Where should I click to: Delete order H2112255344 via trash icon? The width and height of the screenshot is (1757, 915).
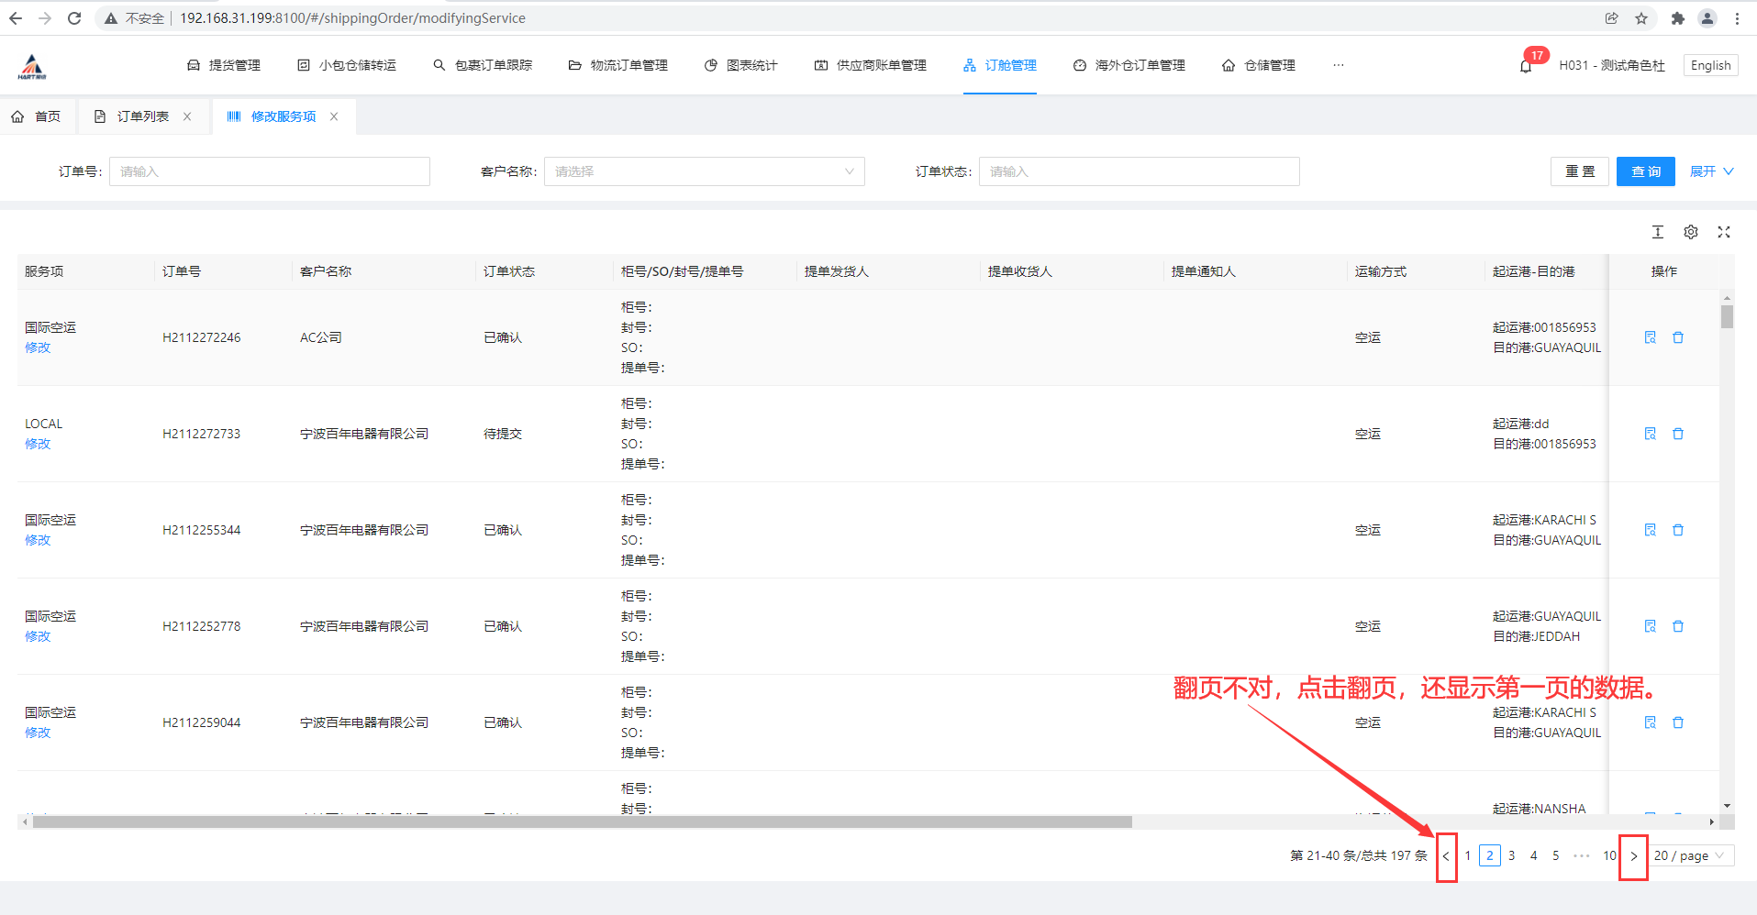[1678, 530]
